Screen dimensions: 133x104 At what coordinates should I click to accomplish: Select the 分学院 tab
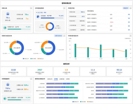[x=56, y=79]
